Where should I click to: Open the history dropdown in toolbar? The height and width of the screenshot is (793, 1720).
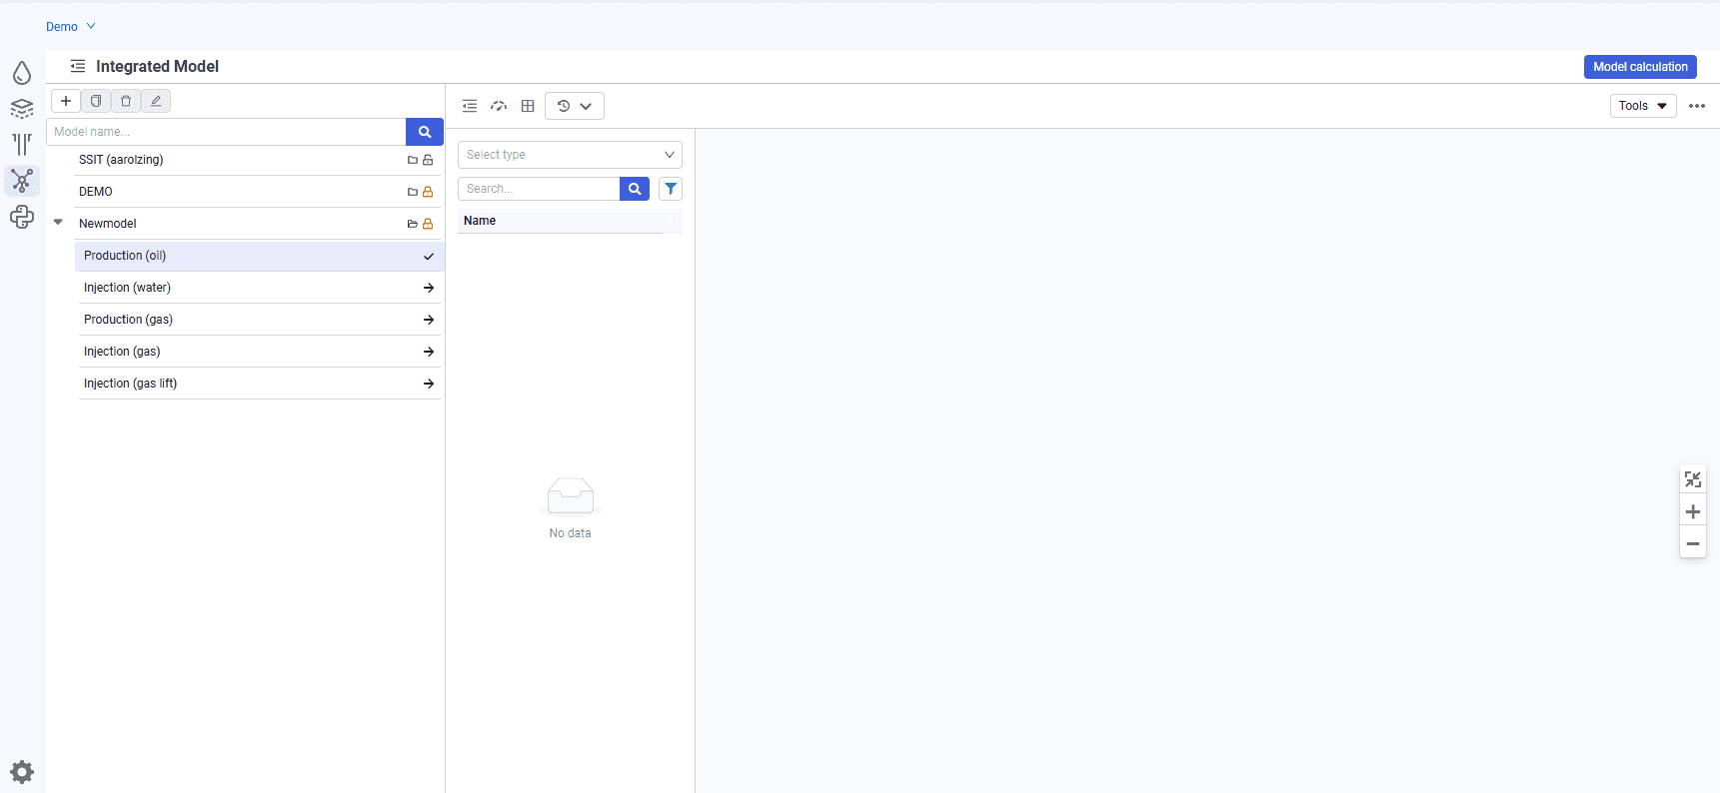[575, 106]
